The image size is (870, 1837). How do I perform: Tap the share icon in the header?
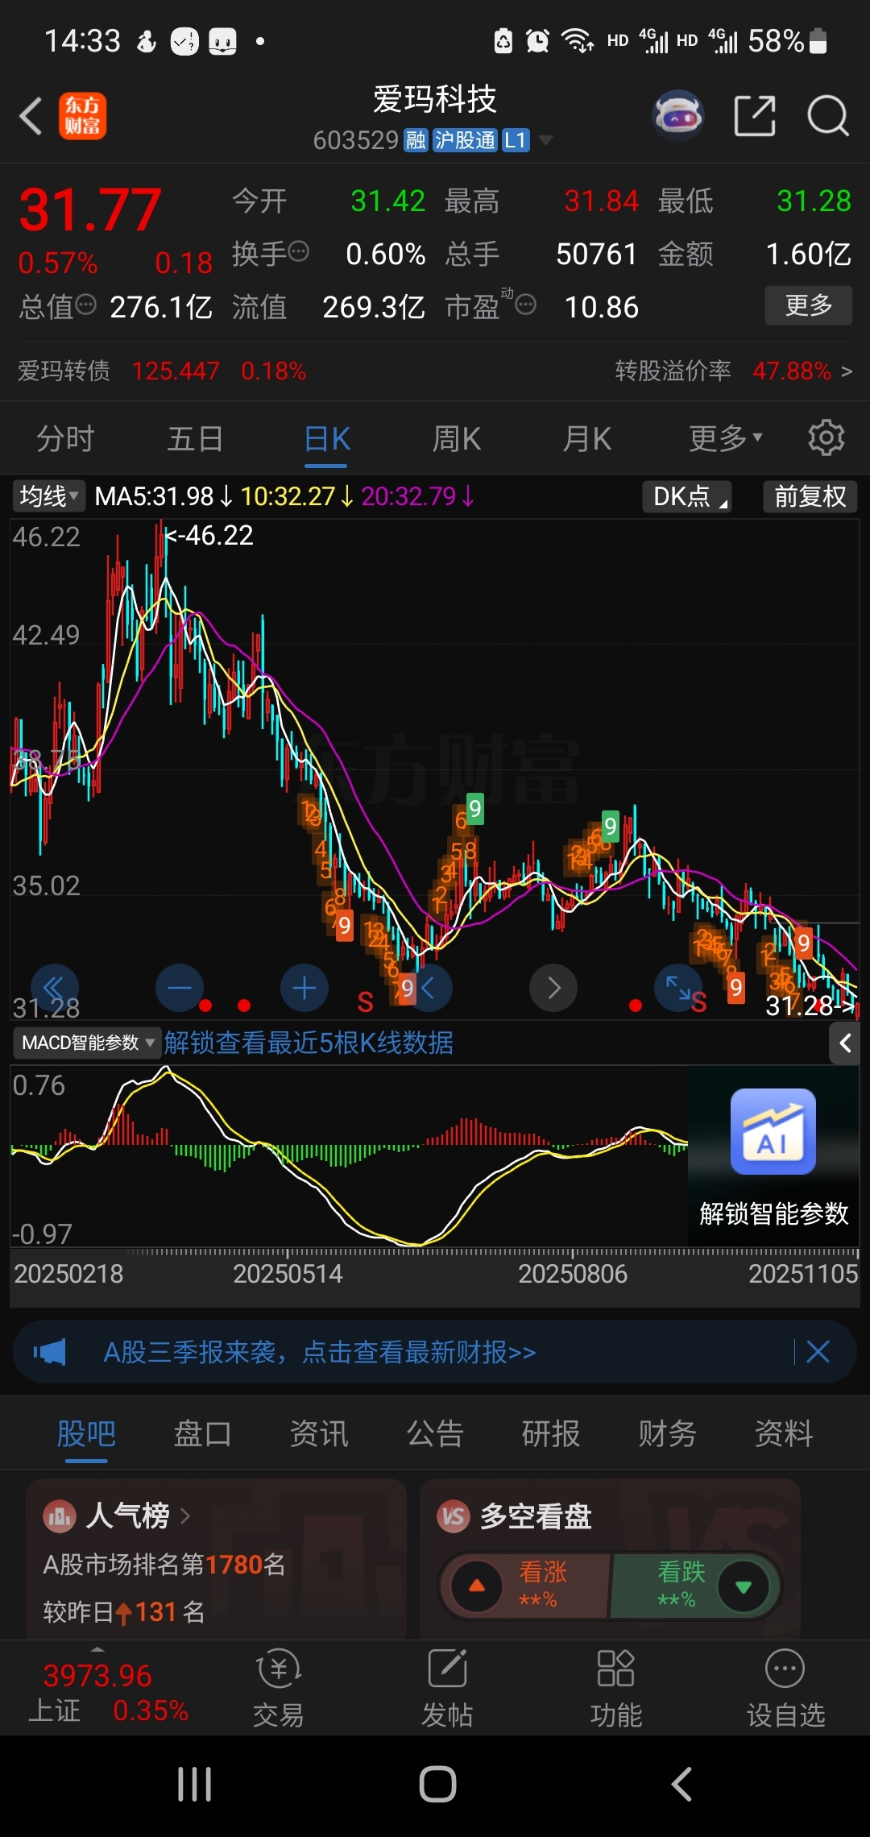tap(755, 116)
